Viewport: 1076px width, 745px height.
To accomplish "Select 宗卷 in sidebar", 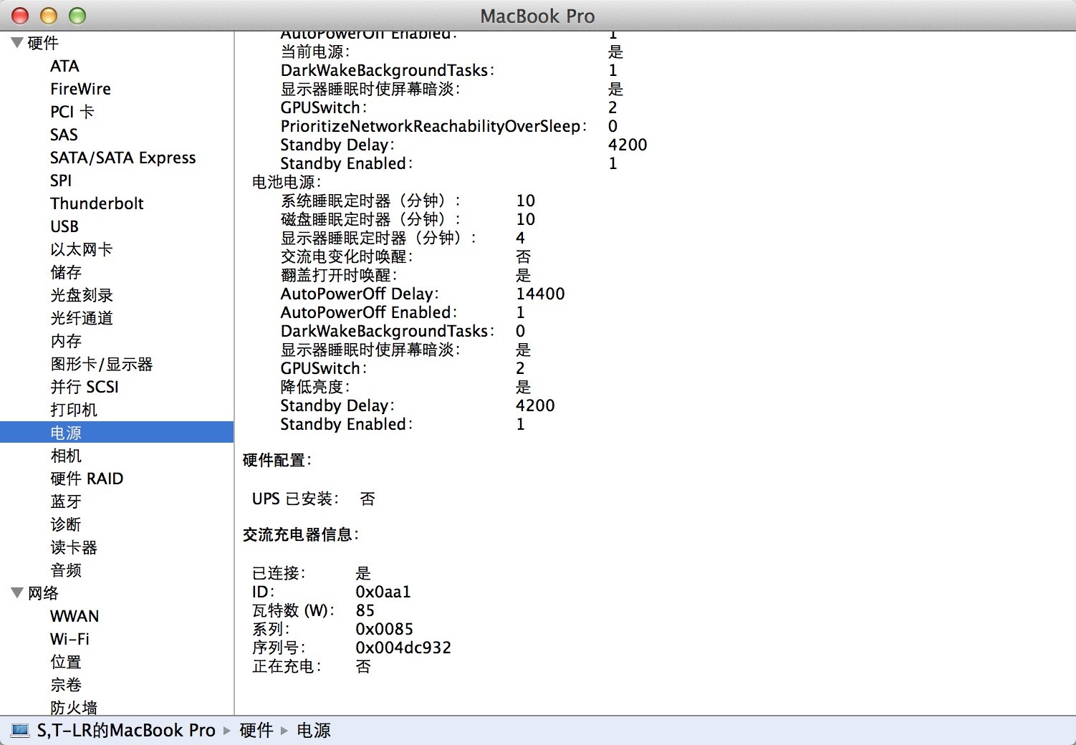I will [66, 685].
